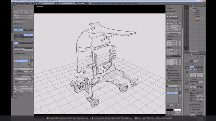The width and height of the screenshot is (216, 121).
Task: Click the Delete Frame(s) button
Action: coord(24,18)
